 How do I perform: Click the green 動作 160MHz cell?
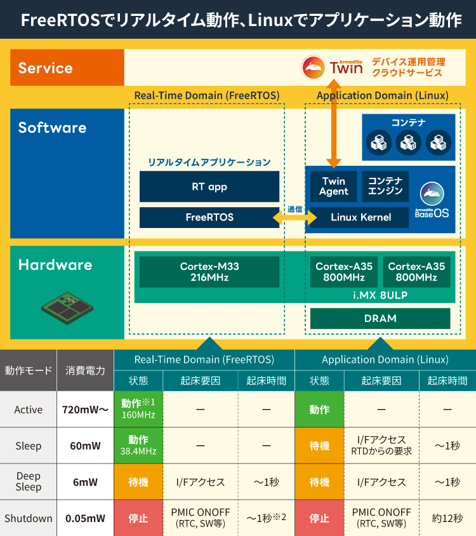(x=138, y=410)
